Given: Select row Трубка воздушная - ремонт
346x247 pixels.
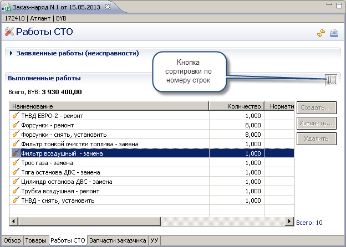Looking at the screenshot, I should [151, 191].
